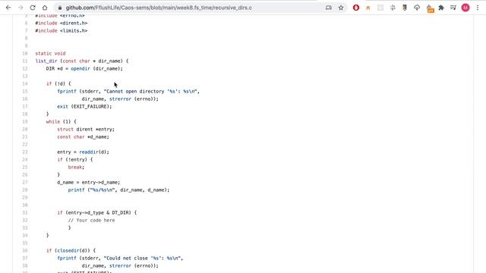Go back to the previous page
486x273 pixels.
pos(8,8)
